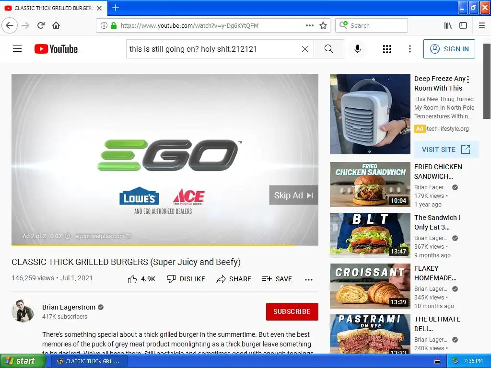Open the Firefox Library icon
Image resolution: width=491 pixels, height=368 pixels.
[x=448, y=25]
